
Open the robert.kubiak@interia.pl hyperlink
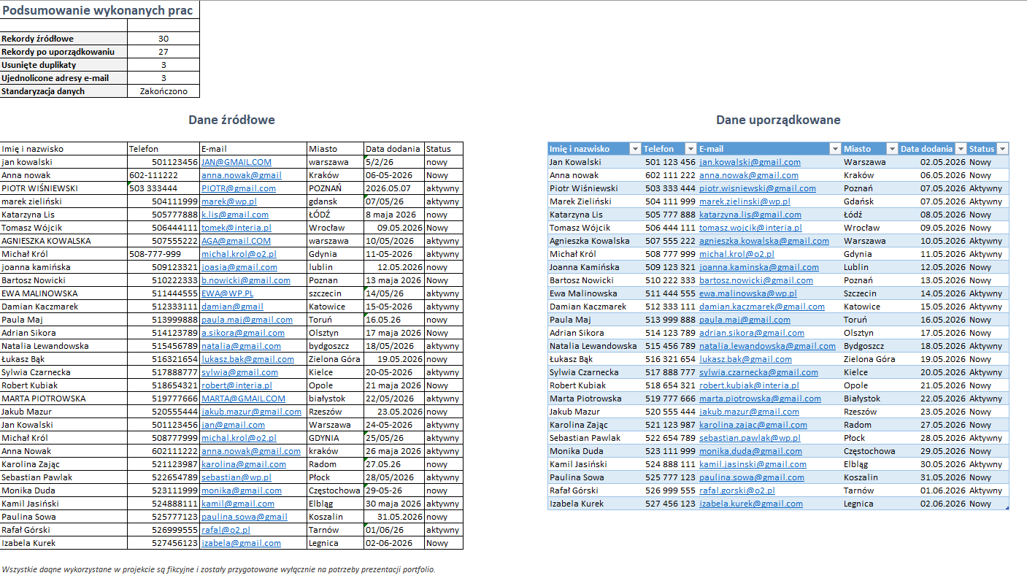click(749, 385)
